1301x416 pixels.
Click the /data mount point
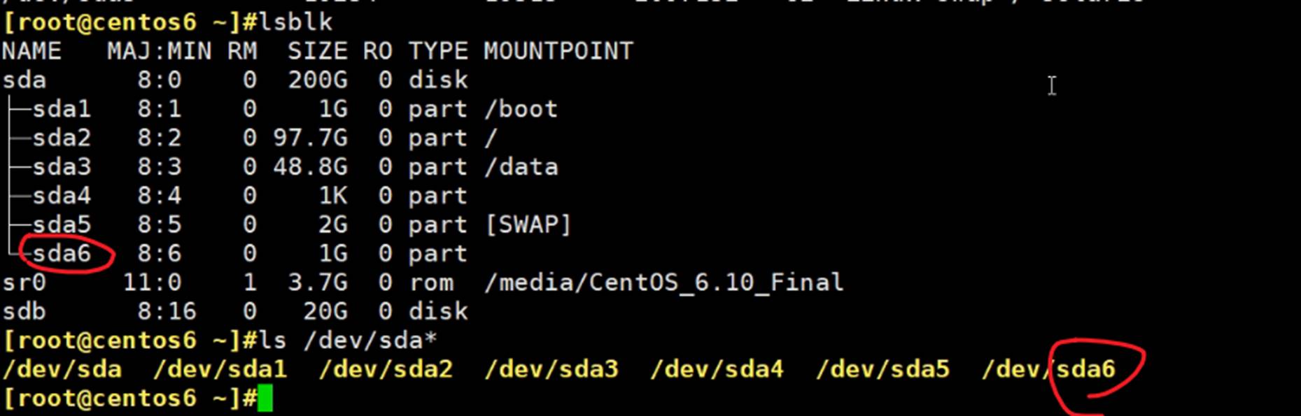coord(521,167)
